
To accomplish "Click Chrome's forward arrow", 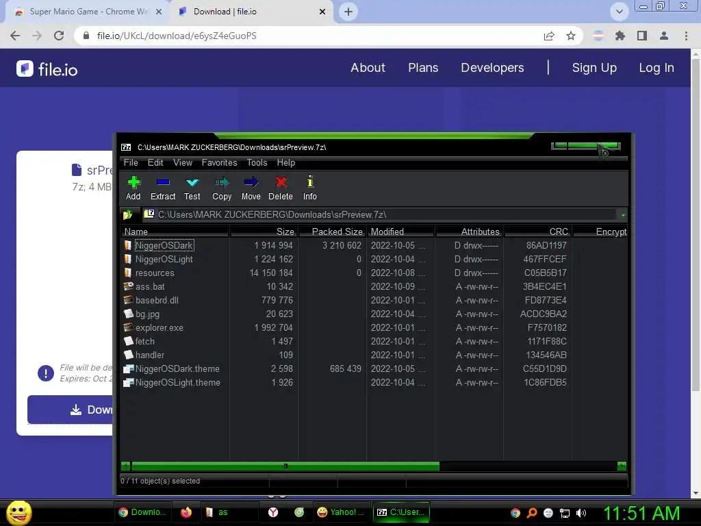I will tap(37, 36).
